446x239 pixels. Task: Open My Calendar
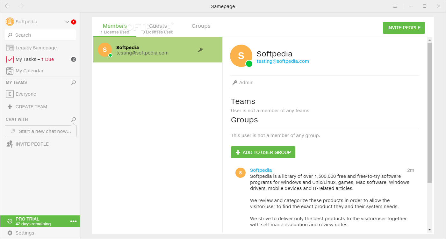tap(30, 71)
